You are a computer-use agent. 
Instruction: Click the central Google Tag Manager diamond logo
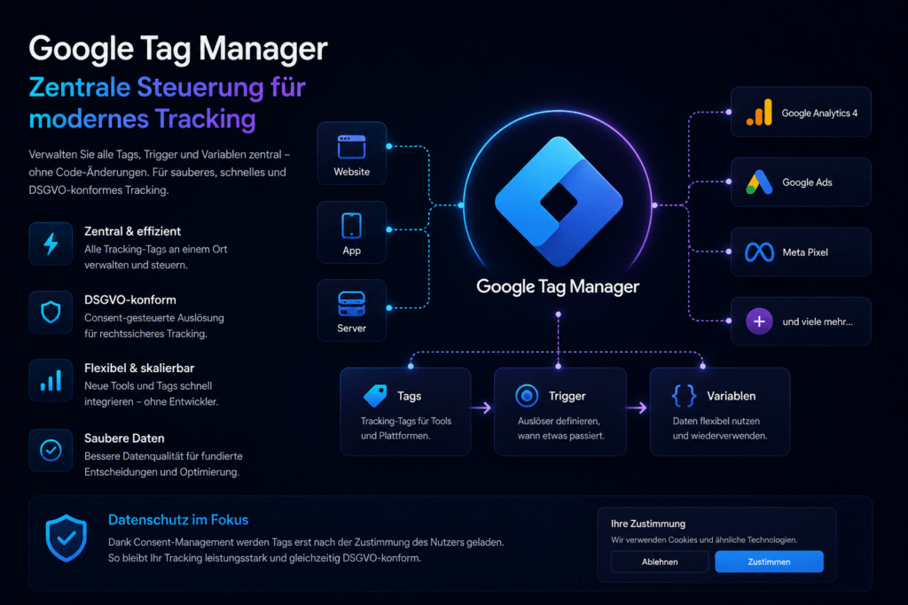559,202
